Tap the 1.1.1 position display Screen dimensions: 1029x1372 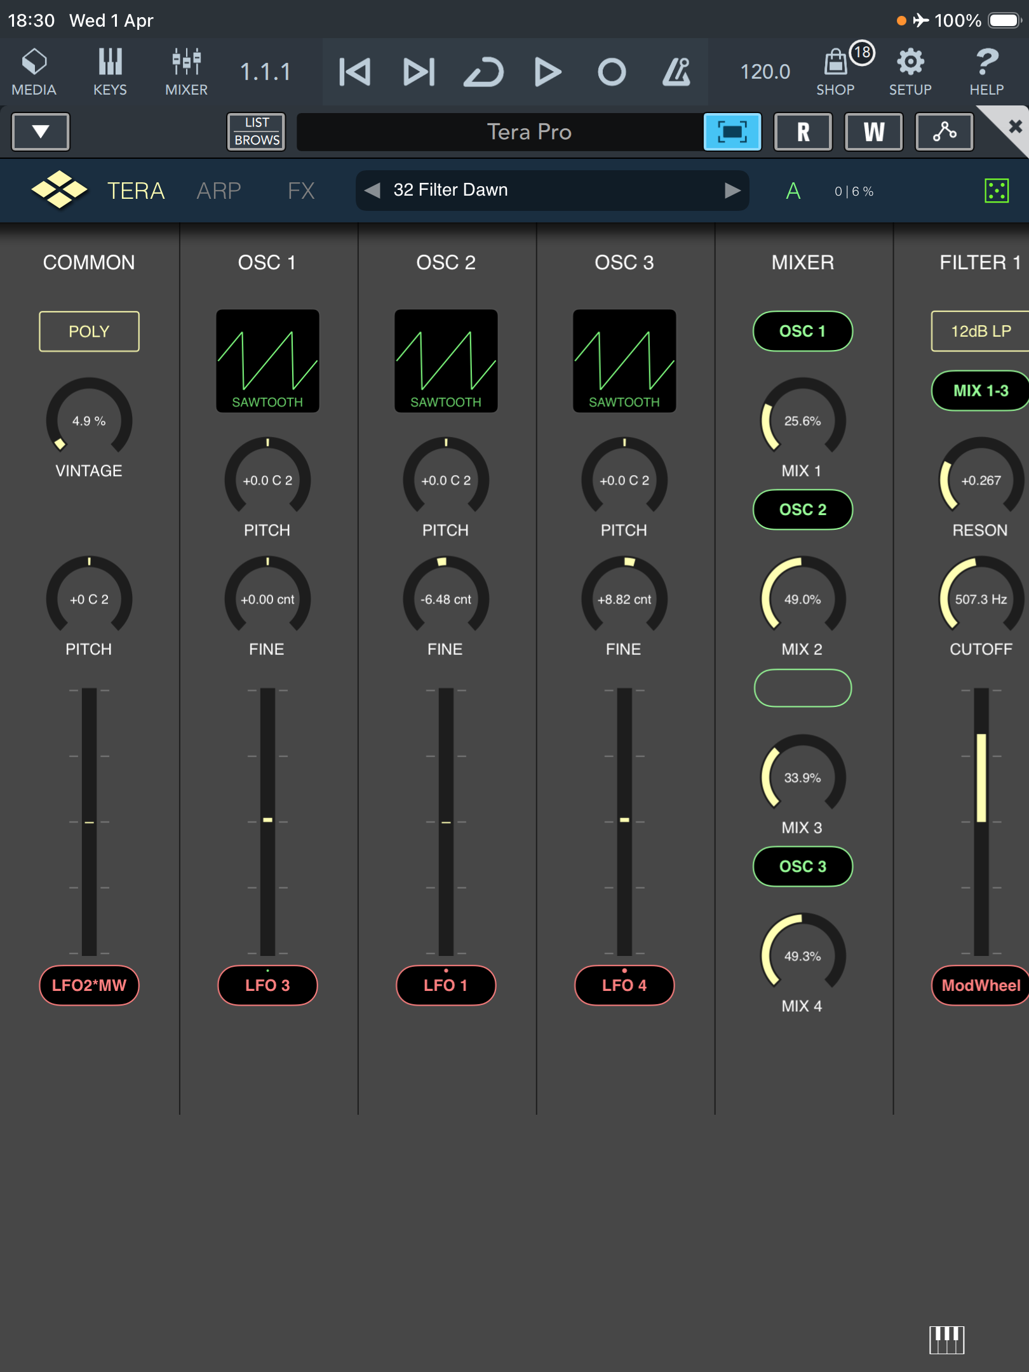(266, 72)
